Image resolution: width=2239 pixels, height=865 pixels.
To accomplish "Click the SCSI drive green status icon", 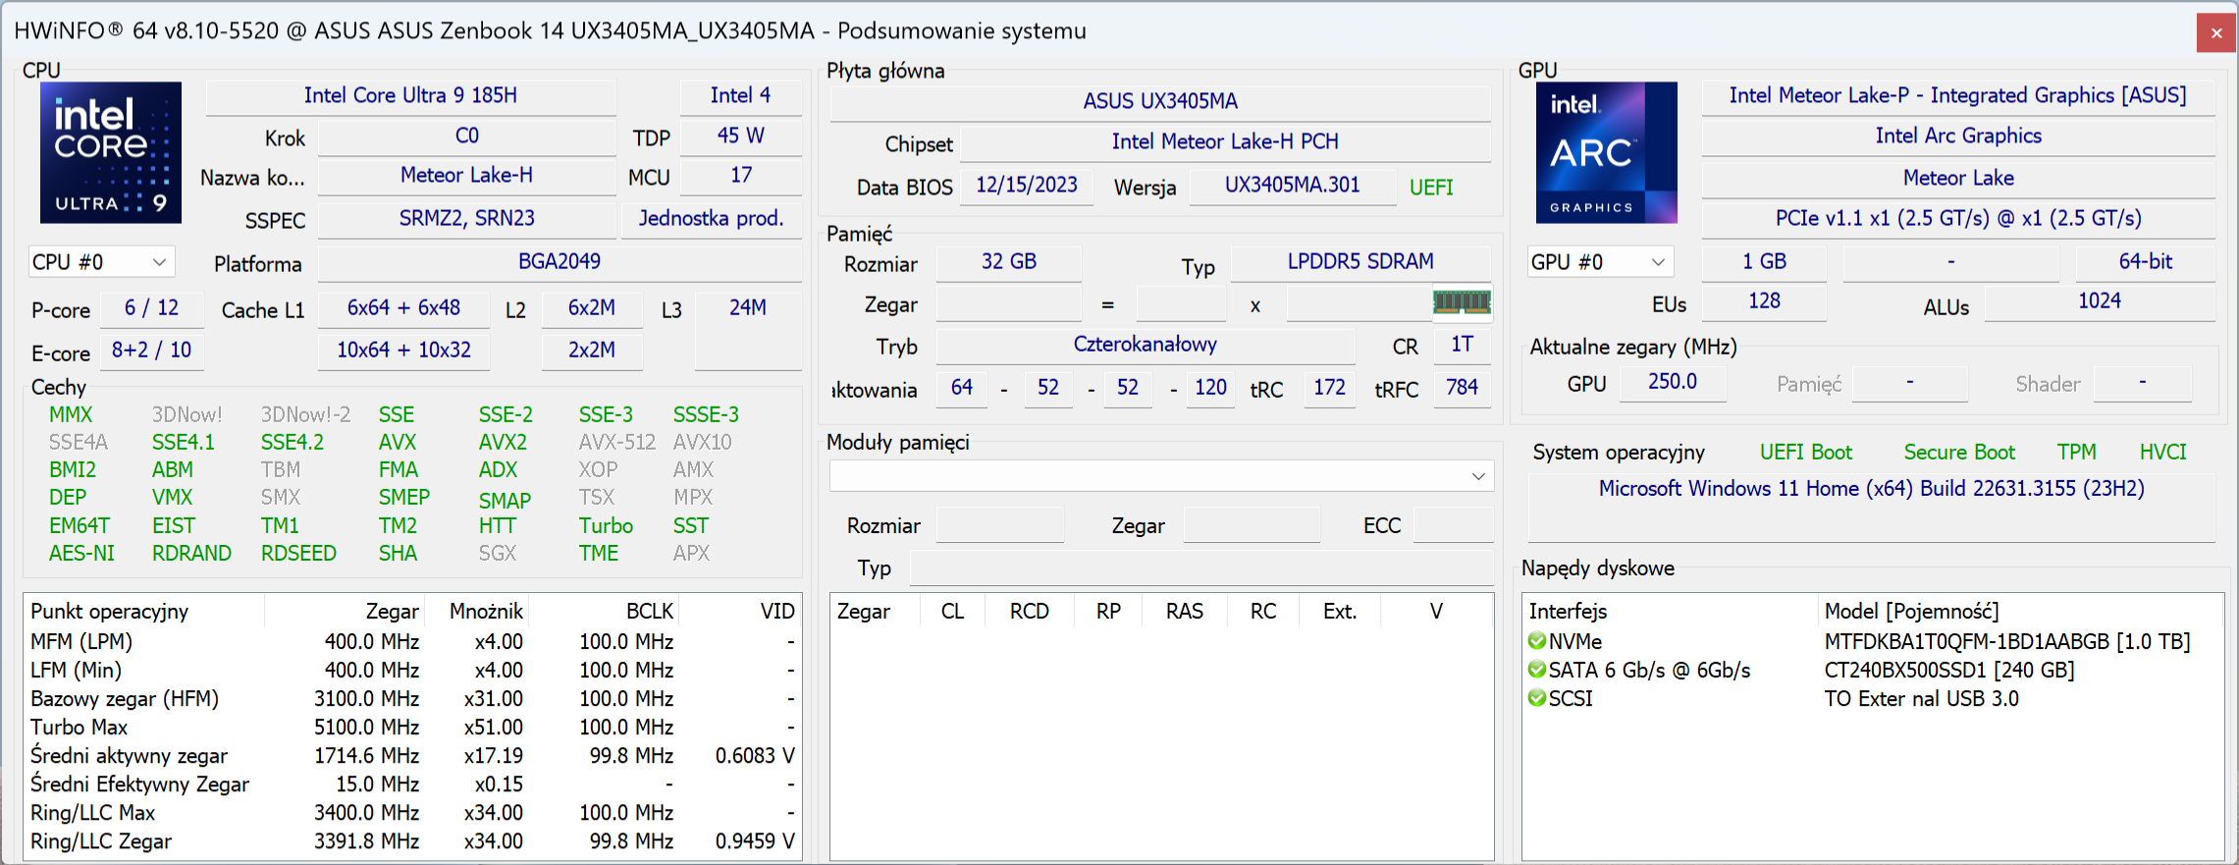I will tap(1537, 698).
